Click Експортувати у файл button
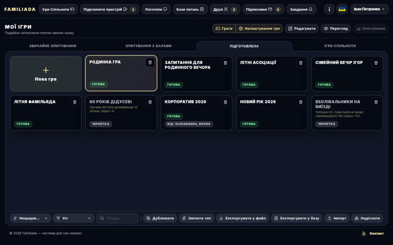This screenshot has width=393, height=245. point(243,218)
